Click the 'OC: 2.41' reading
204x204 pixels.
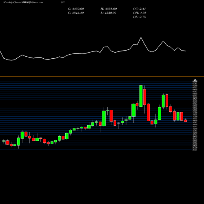point(140,9)
